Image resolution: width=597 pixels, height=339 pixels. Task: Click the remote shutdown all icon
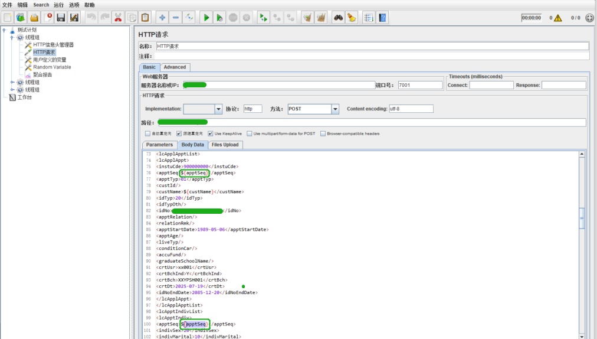point(290,18)
